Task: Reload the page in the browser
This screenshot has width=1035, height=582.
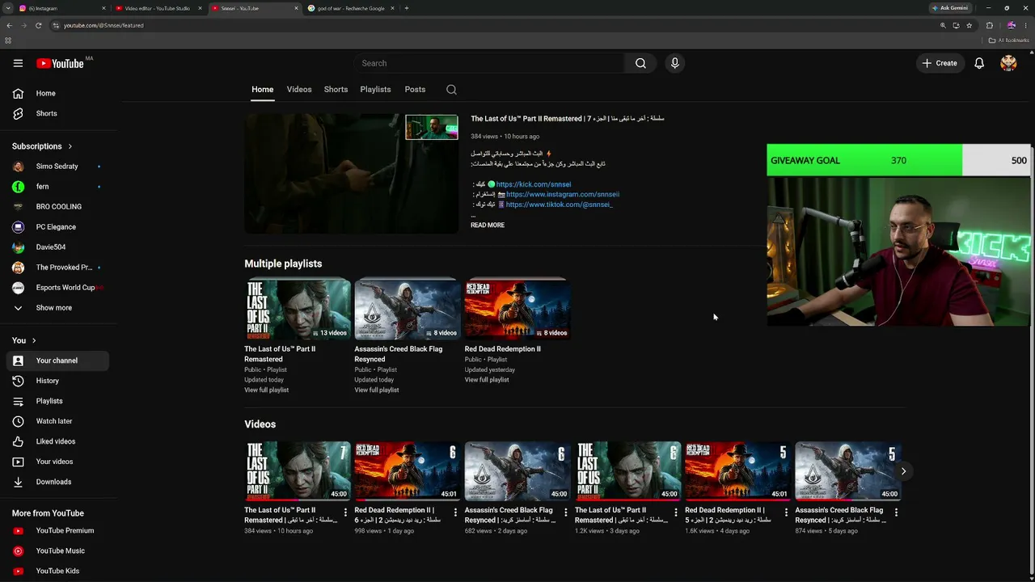Action: coord(38,25)
